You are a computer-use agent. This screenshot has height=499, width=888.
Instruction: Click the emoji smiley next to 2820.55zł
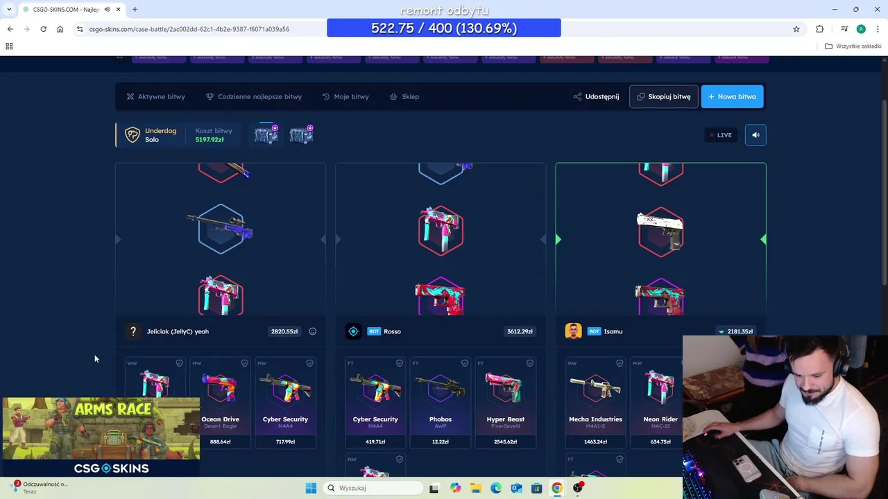click(312, 331)
